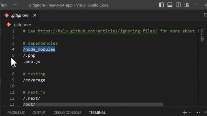The width and height of the screenshot is (207, 116).
Task: Click the horizontal scrollbar of the editor
Action: tap(93, 104)
